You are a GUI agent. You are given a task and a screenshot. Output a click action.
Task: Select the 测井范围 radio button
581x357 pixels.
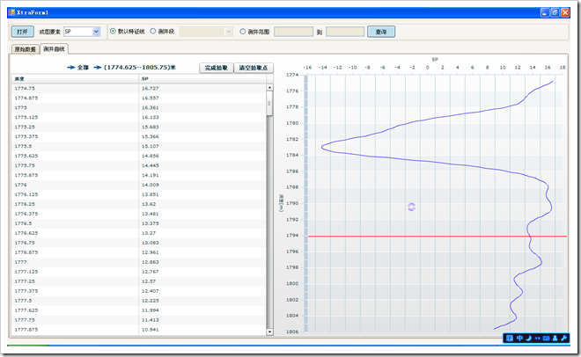click(x=243, y=32)
